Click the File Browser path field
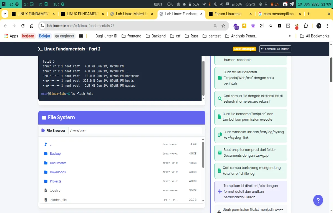The image size is (333, 213). pyautogui.click(x=135, y=130)
